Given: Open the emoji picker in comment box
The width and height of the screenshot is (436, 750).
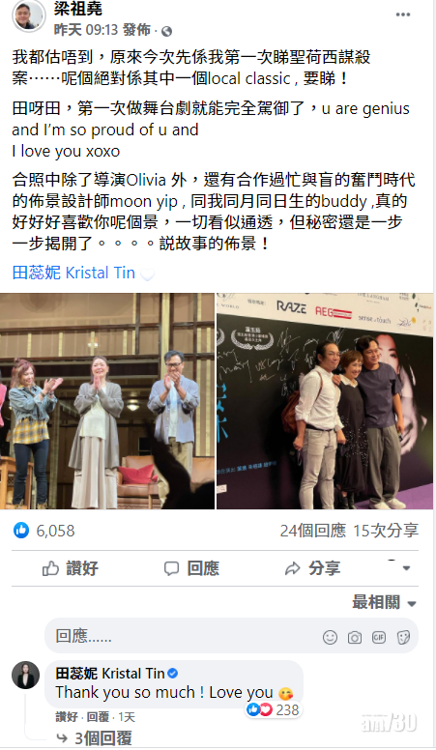Looking at the screenshot, I should (330, 637).
